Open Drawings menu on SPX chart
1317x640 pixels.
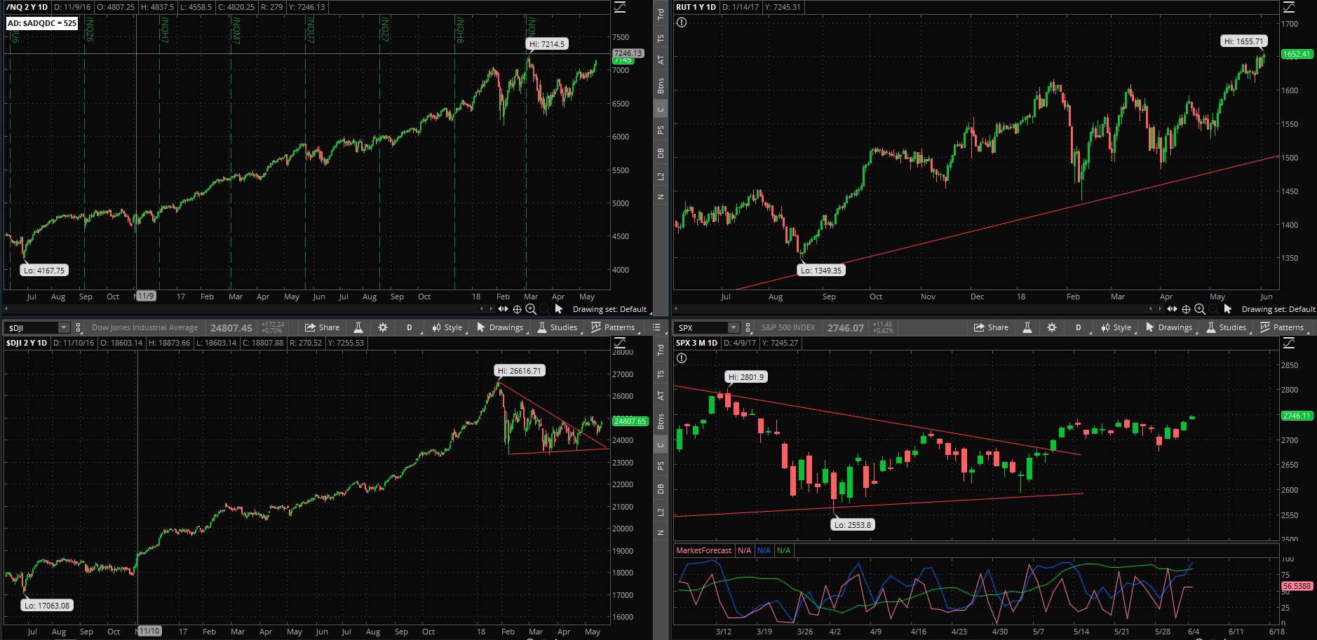tap(1170, 327)
